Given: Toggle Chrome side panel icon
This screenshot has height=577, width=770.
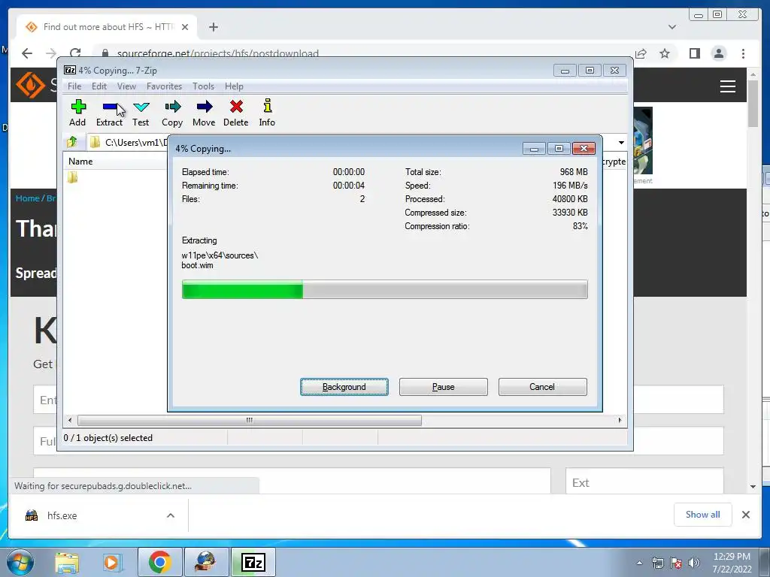Looking at the screenshot, I should (x=694, y=53).
